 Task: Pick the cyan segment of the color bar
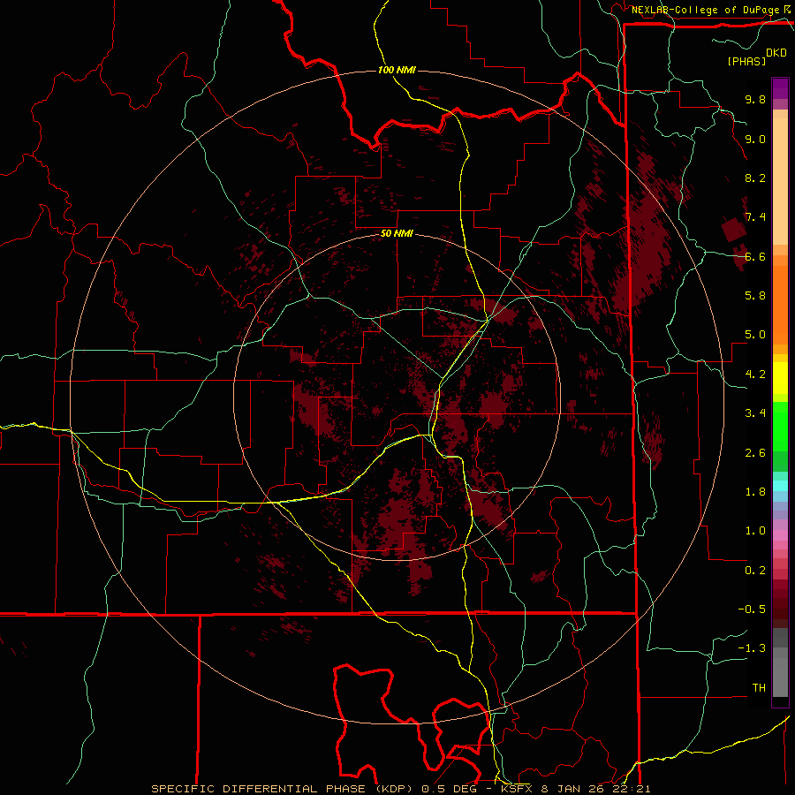pyautogui.click(x=780, y=486)
